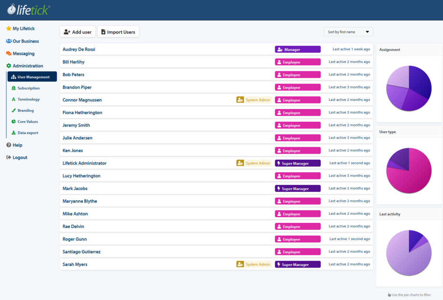Click Mark Jacobs' Super Manager badge

[298, 188]
